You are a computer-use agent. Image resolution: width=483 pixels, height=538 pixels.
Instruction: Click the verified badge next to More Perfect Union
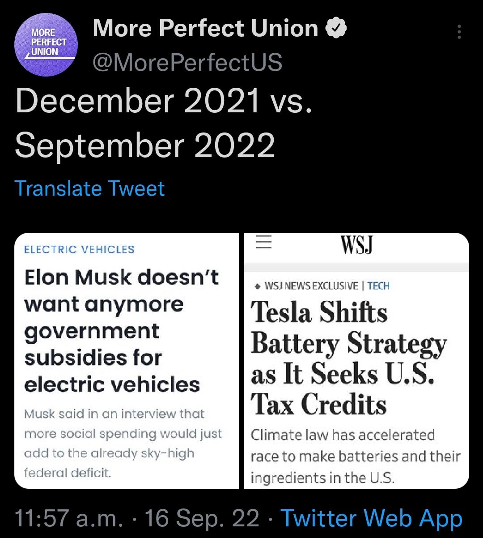pos(336,28)
